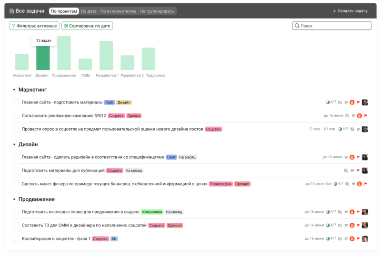Click the magnifier icon in the Поиск field
Viewport: 381px width, 256px height.
pos(297,26)
